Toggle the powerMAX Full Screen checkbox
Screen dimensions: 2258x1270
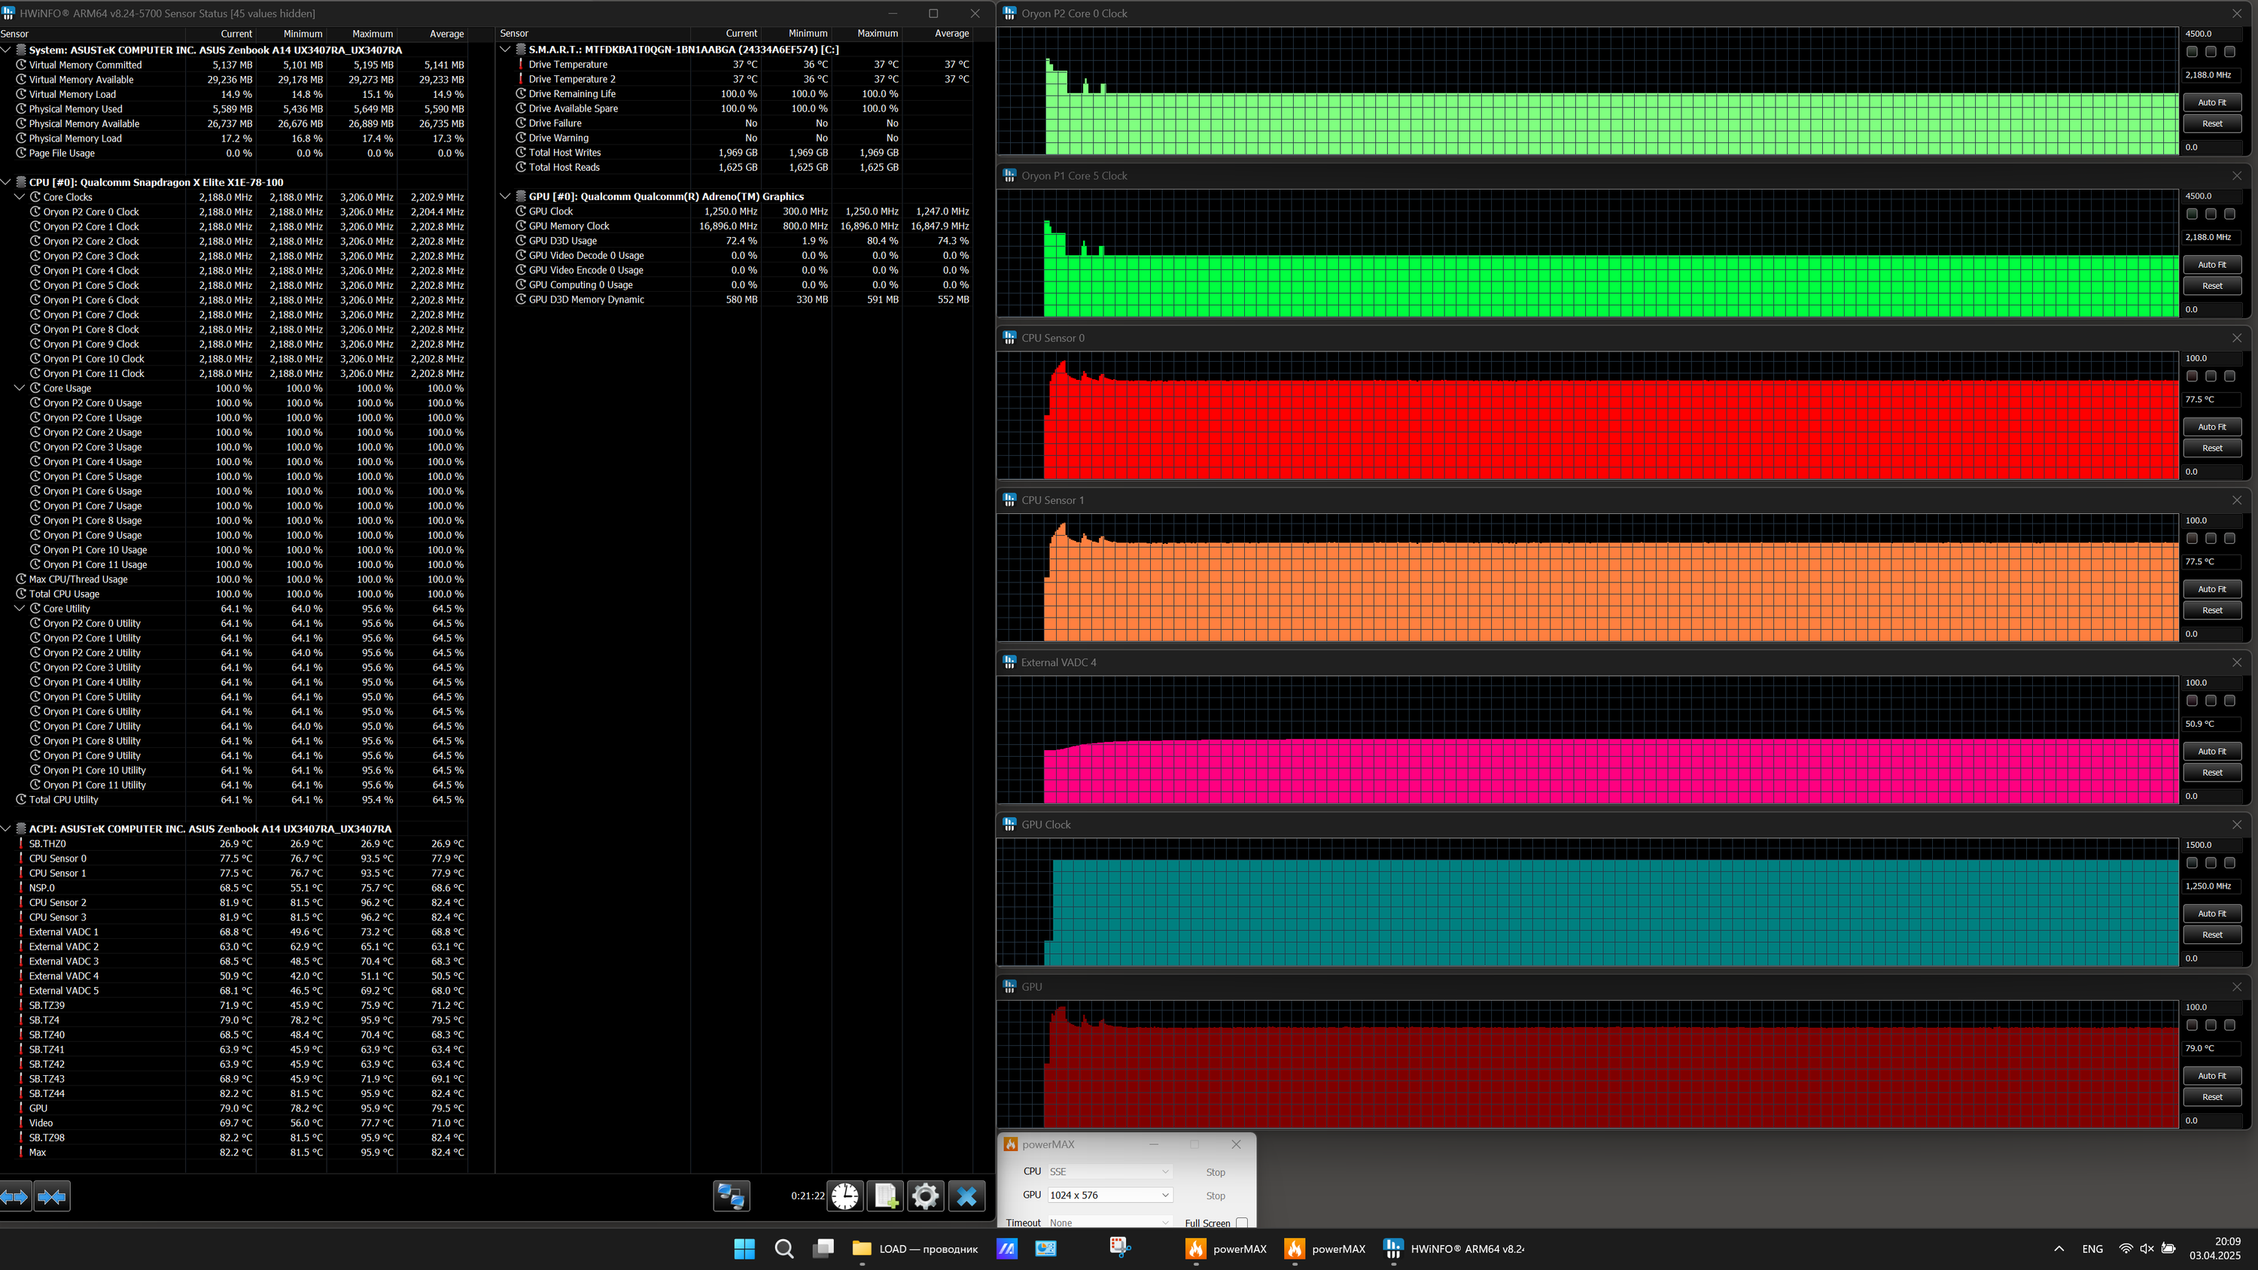pos(1241,1223)
